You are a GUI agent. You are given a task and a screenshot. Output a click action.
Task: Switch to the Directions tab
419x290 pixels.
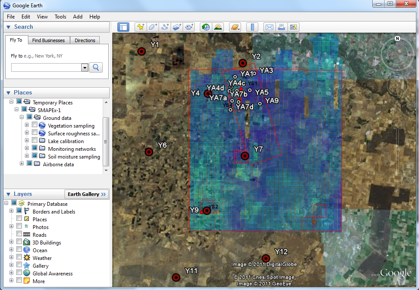click(85, 40)
